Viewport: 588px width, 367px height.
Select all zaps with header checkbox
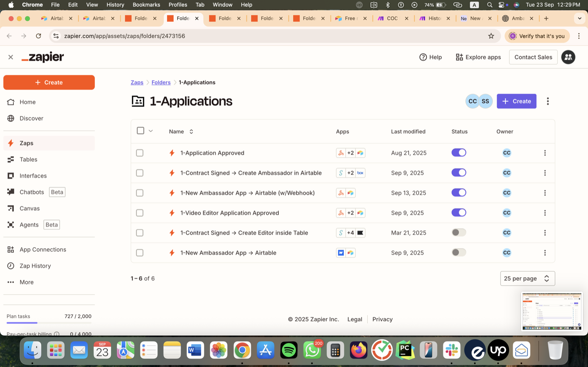point(140,131)
